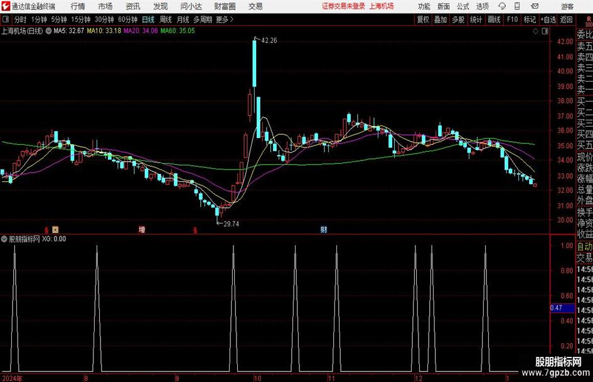Click the 标记 mark button

pos(530,19)
